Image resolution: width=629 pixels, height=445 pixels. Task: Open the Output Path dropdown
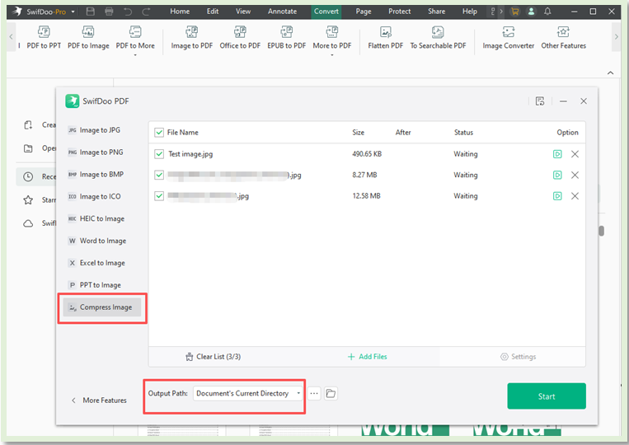pos(248,394)
